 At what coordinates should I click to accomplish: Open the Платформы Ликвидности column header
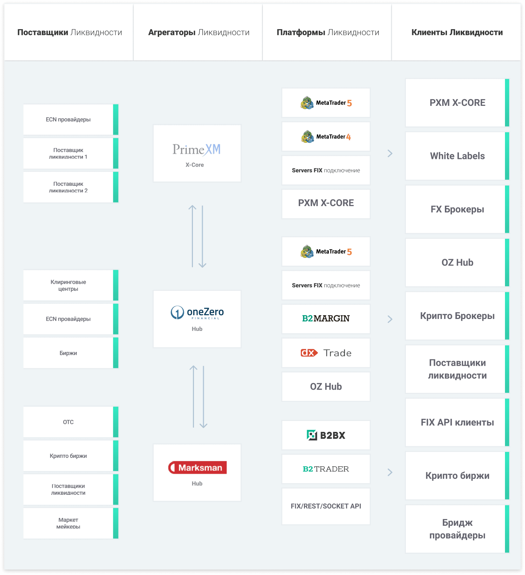pyautogui.click(x=328, y=32)
